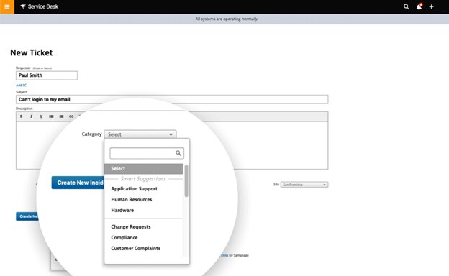449x276 pixels.
Task: Focus the Requester field with Paul Smith
Action: [47, 75]
